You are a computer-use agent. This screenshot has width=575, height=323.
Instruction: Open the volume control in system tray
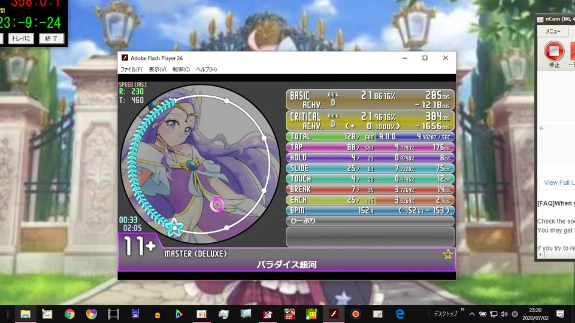[x=504, y=314]
